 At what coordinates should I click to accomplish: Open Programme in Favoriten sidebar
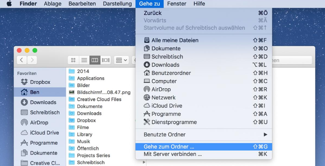coord(40,143)
